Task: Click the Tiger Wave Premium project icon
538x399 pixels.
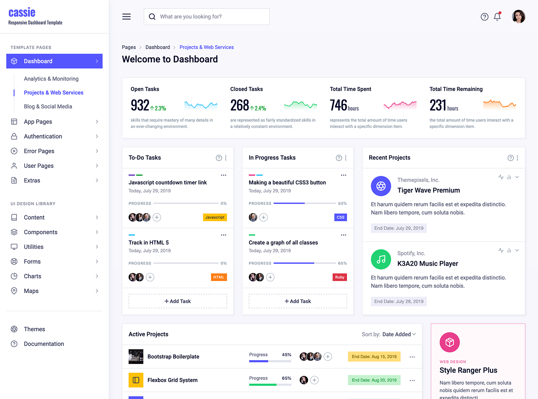Action: 380,186
